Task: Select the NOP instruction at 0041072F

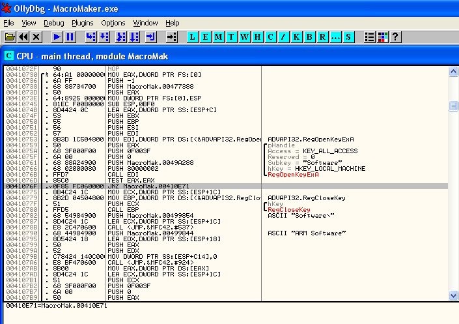Action: (113, 69)
